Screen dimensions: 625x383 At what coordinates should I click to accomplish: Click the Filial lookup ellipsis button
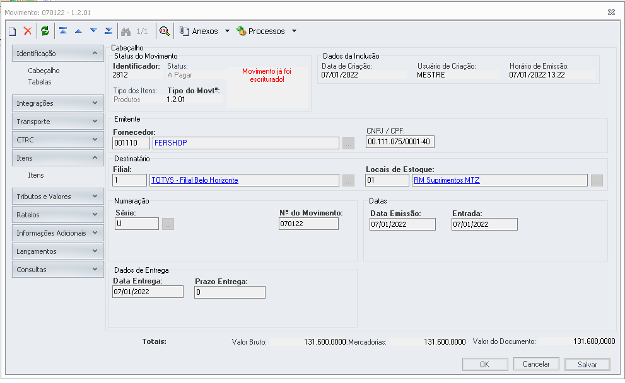(x=348, y=181)
